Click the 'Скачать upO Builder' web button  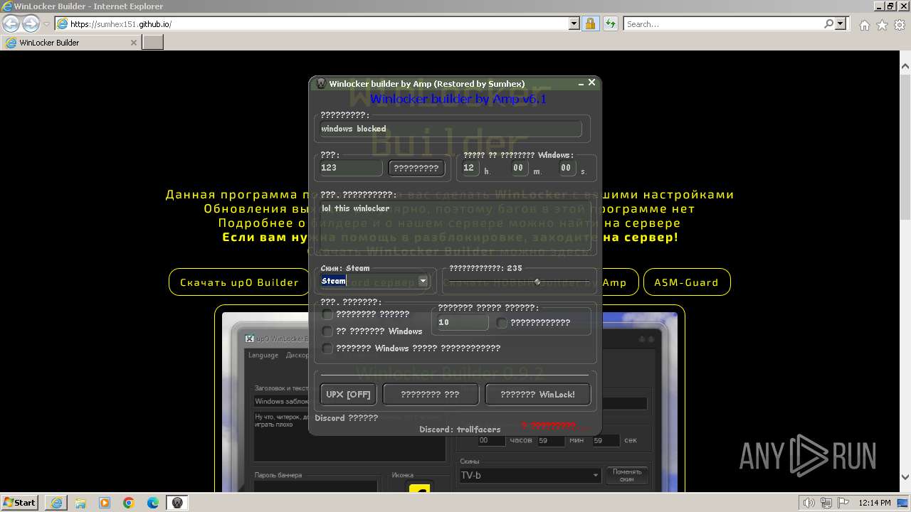[239, 282]
